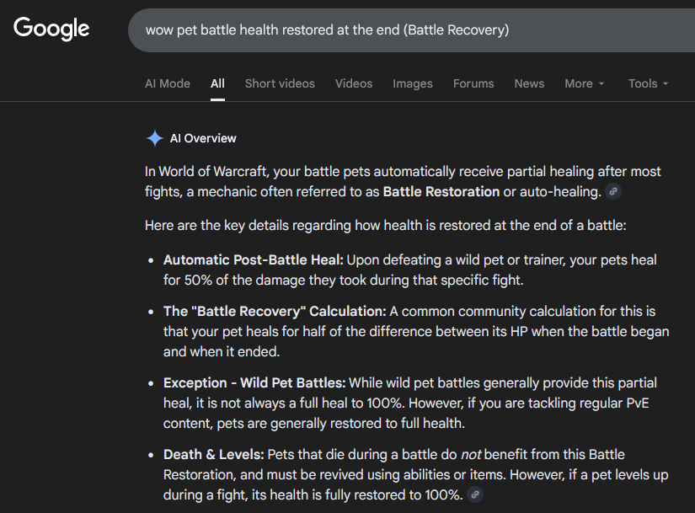Click the "Death & Levels" bullet heading
Viewport: 695px width, 513px height.
coord(212,454)
